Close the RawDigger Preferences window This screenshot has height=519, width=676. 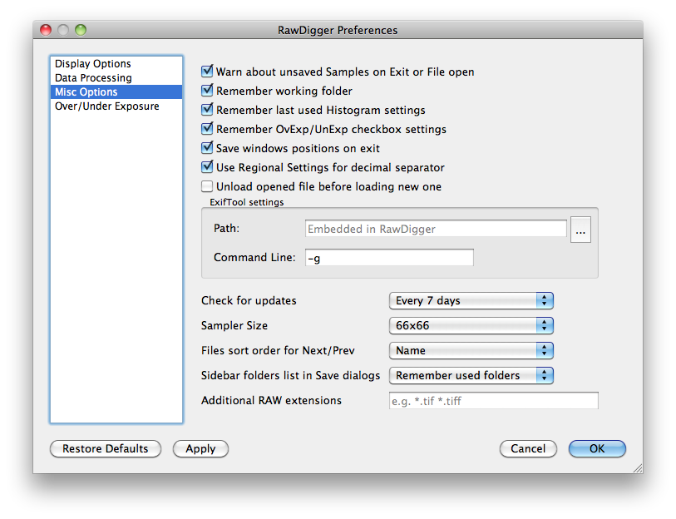46,30
